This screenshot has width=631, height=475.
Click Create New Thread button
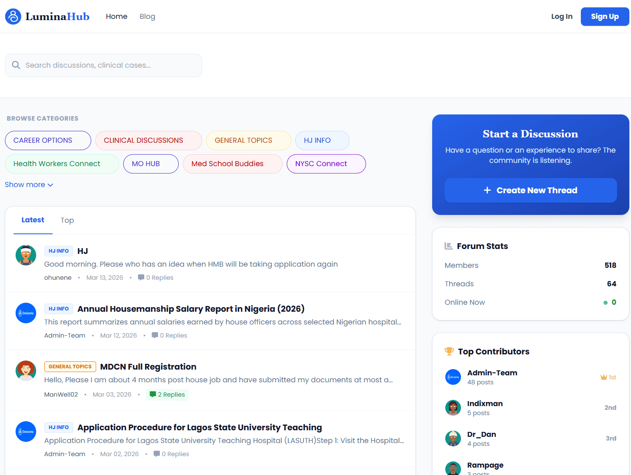point(530,190)
